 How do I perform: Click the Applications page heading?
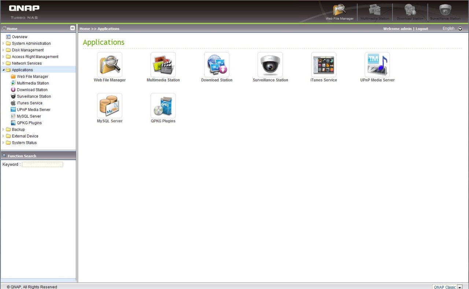pyautogui.click(x=104, y=42)
